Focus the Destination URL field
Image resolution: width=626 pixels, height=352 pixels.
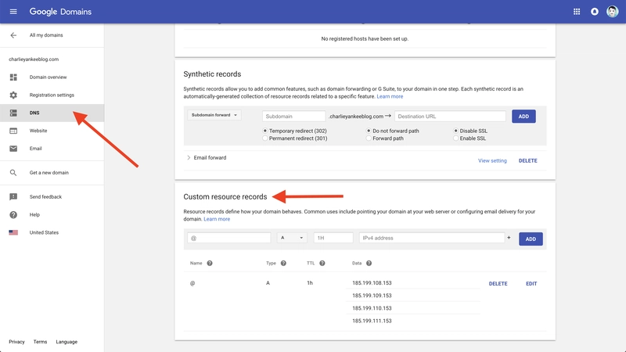pyautogui.click(x=450, y=116)
